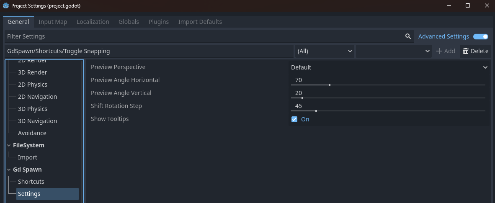Click the Preview Perspective label
The width and height of the screenshot is (495, 203).
(x=118, y=67)
